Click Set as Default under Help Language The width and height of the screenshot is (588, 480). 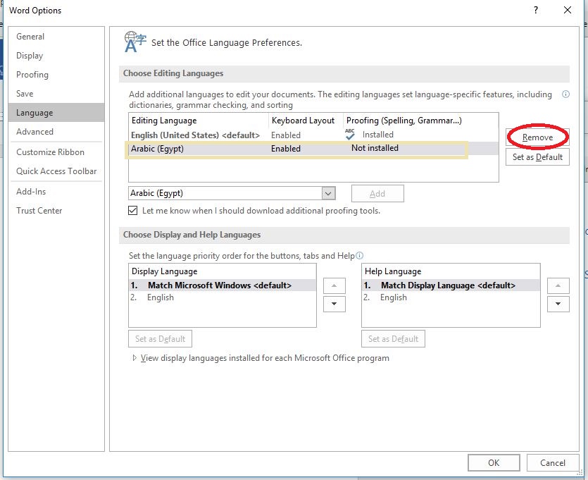coord(393,339)
